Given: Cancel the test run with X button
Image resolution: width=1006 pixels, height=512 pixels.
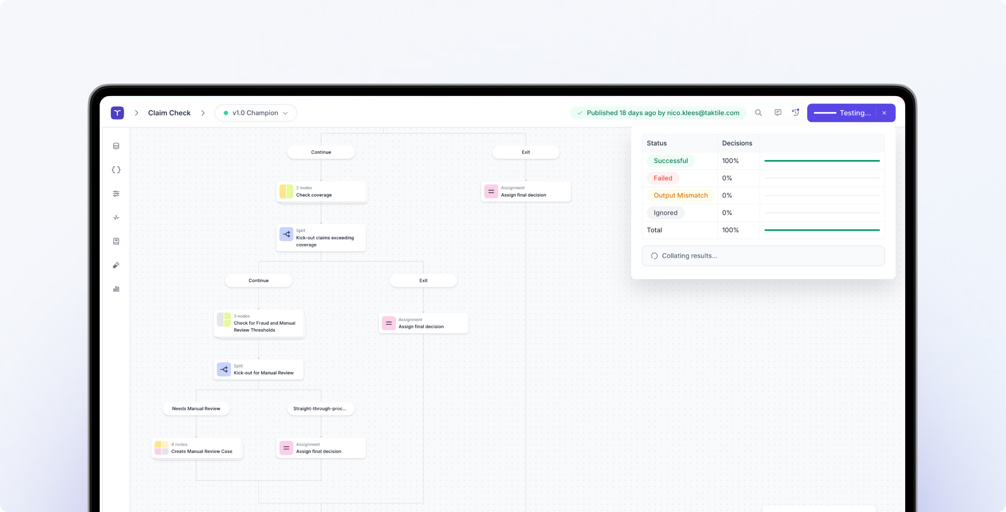Looking at the screenshot, I should (x=884, y=113).
